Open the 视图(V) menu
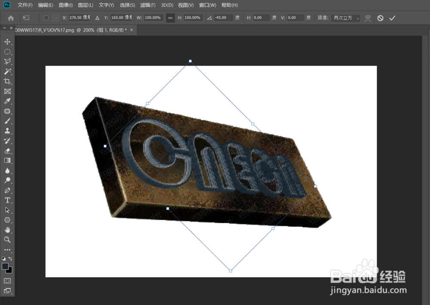The height and width of the screenshot is (305, 430). point(186,5)
